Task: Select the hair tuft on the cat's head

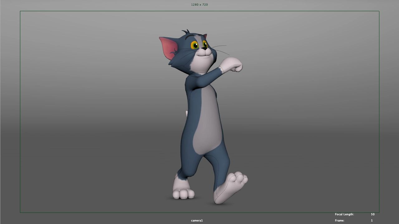Action: tap(186, 32)
